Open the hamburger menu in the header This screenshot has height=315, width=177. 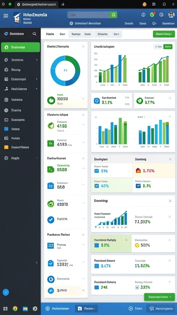tap(6, 16)
